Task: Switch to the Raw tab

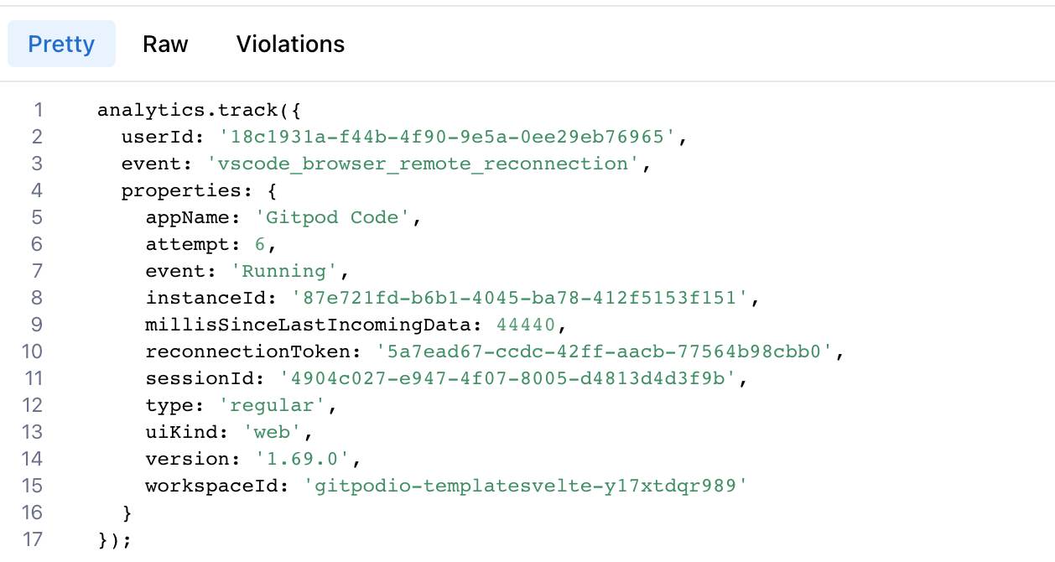Action: click(164, 44)
